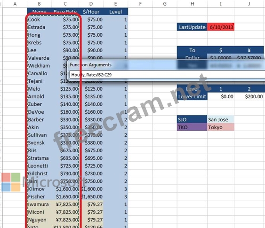Select the LastUpdate label cell

pyautogui.click(x=192, y=27)
